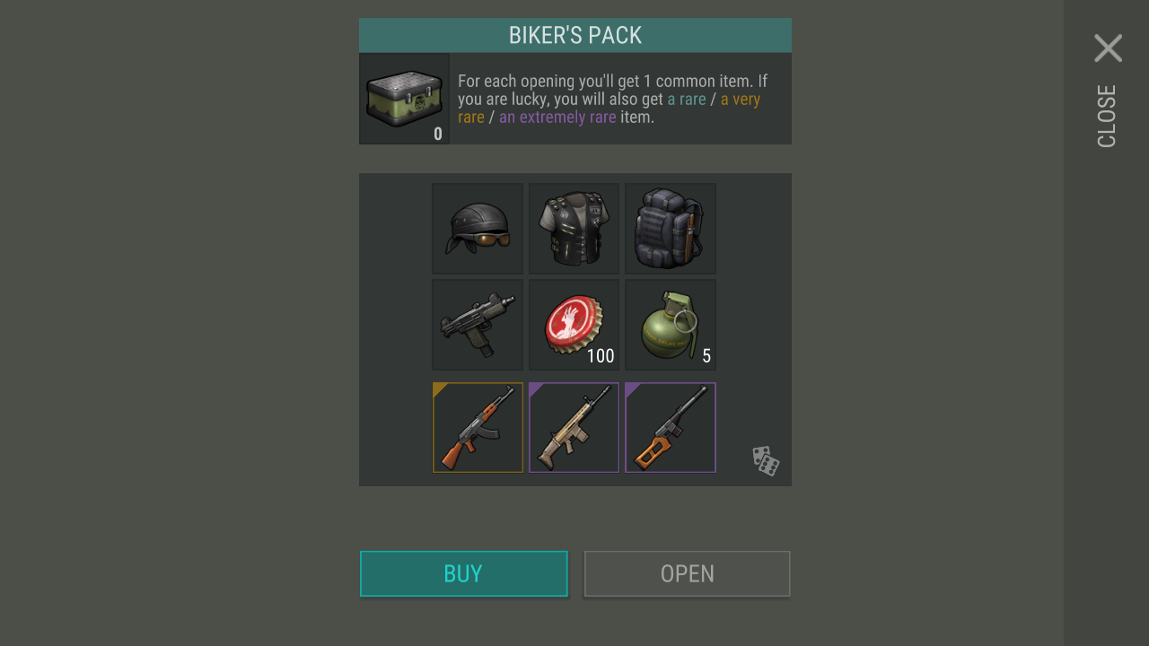
Task: Buy the Biker's Pack
Action: [464, 573]
